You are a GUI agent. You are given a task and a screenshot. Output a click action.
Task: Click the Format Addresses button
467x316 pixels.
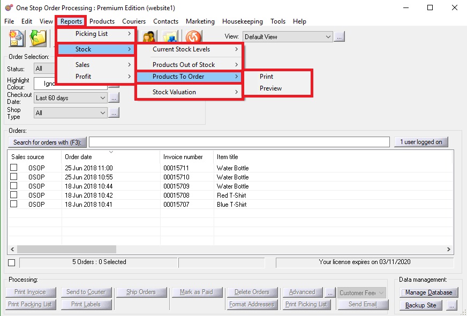(252, 304)
